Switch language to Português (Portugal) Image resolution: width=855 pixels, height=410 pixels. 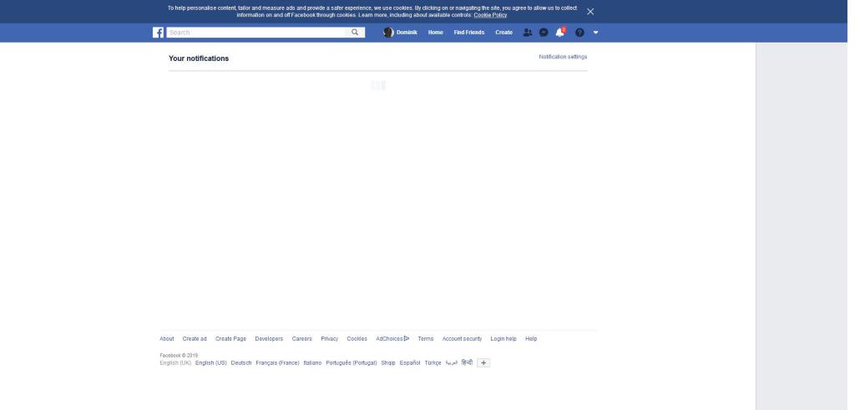352,363
